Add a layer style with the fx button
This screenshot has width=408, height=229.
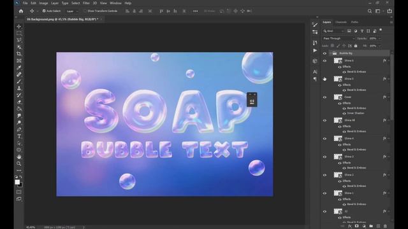coord(350,226)
